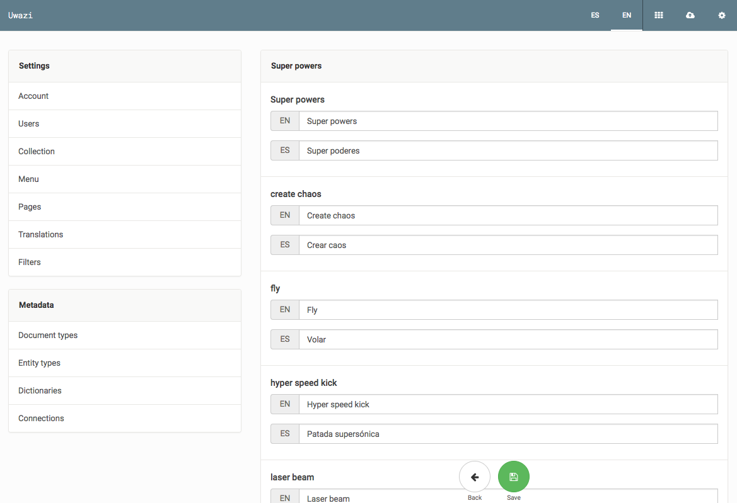Open the library grid view icon
Image resolution: width=737 pixels, height=503 pixels.
click(658, 15)
